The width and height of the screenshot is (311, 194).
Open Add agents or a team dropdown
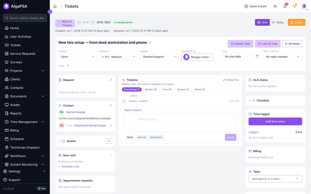click(x=275, y=179)
